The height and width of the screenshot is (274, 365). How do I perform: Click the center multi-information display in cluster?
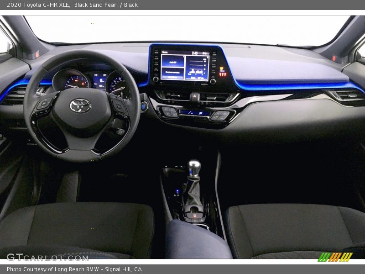[x=100, y=81]
